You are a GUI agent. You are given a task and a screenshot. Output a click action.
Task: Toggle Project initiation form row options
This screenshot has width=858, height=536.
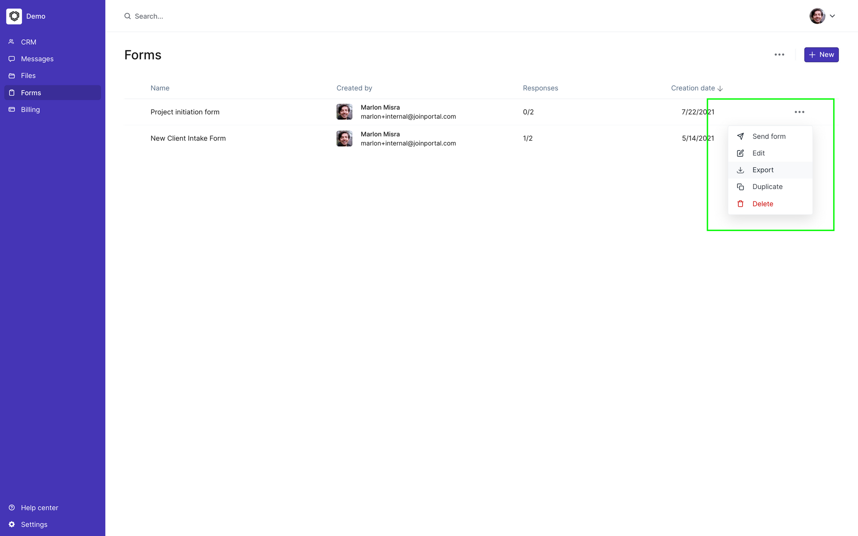coord(799,112)
